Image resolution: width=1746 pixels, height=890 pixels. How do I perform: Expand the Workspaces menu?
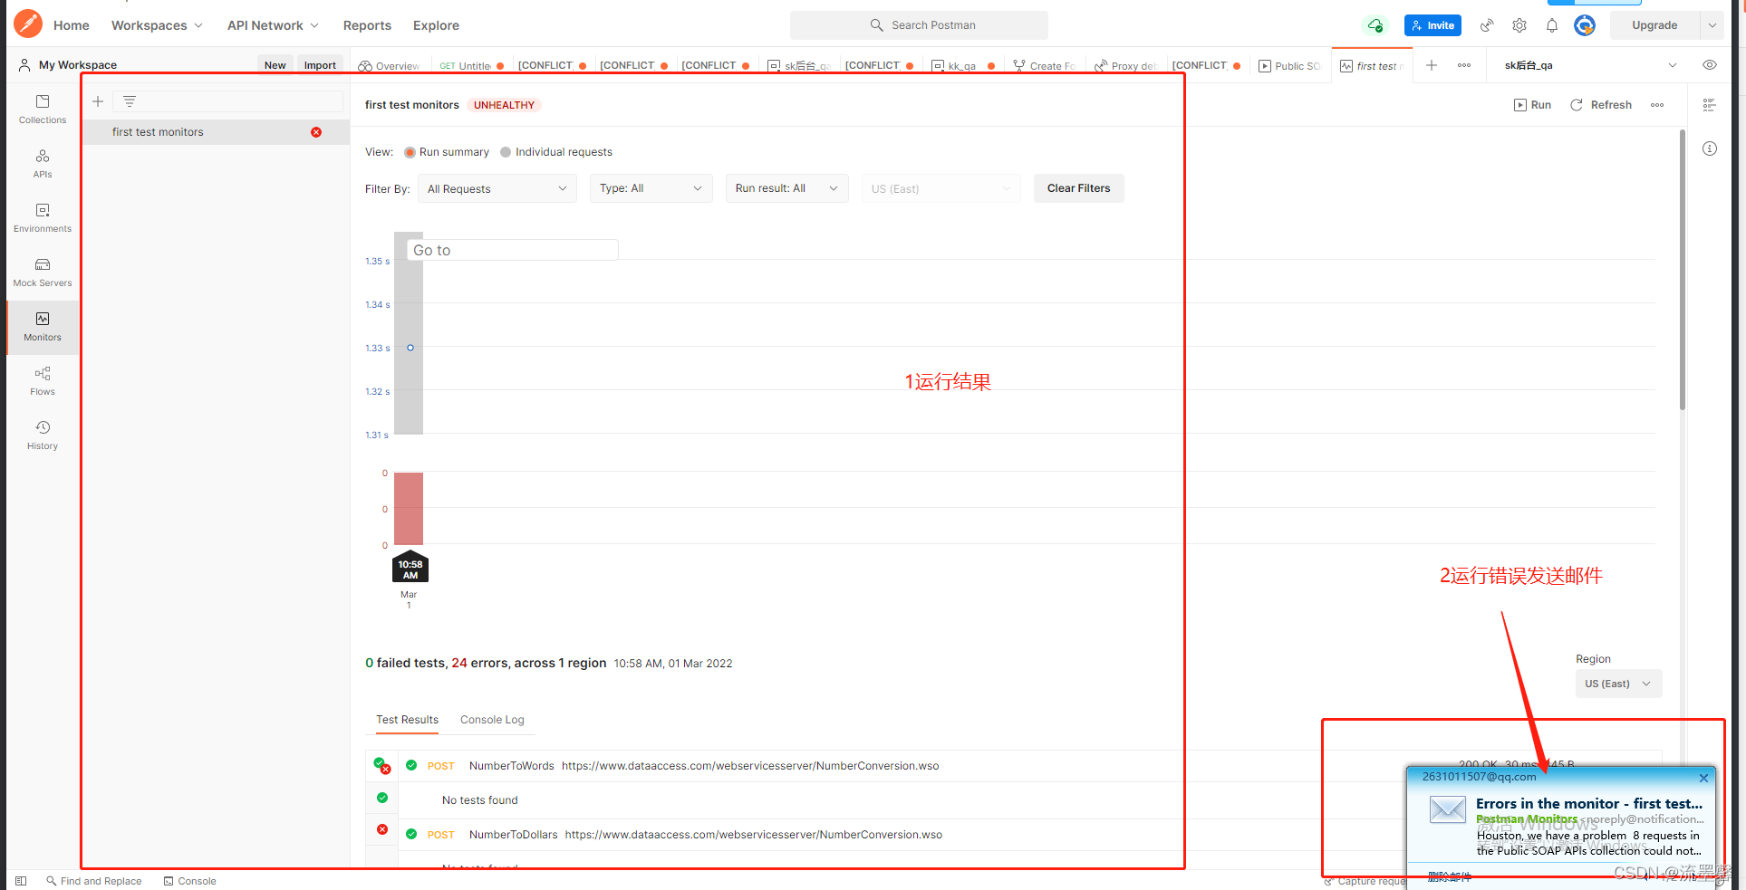click(x=157, y=25)
